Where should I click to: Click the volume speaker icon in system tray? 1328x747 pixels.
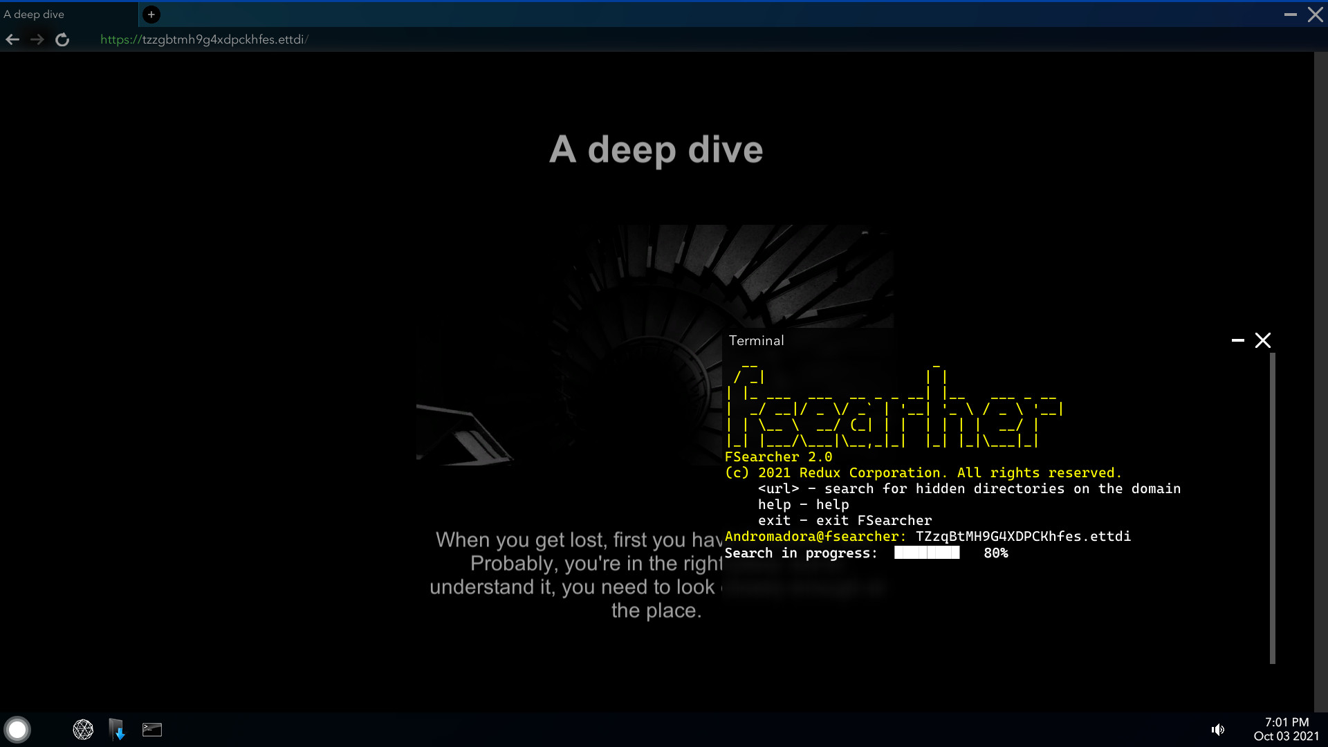pyautogui.click(x=1218, y=729)
